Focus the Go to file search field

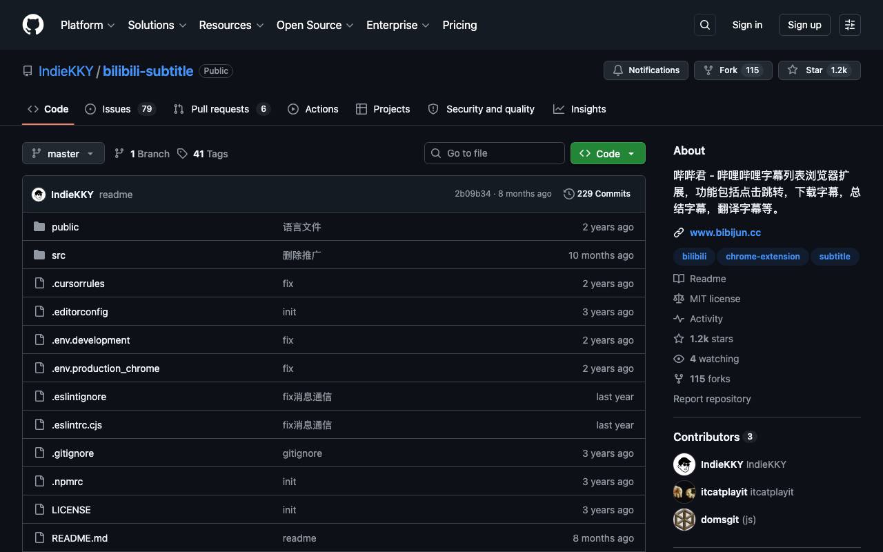click(494, 153)
